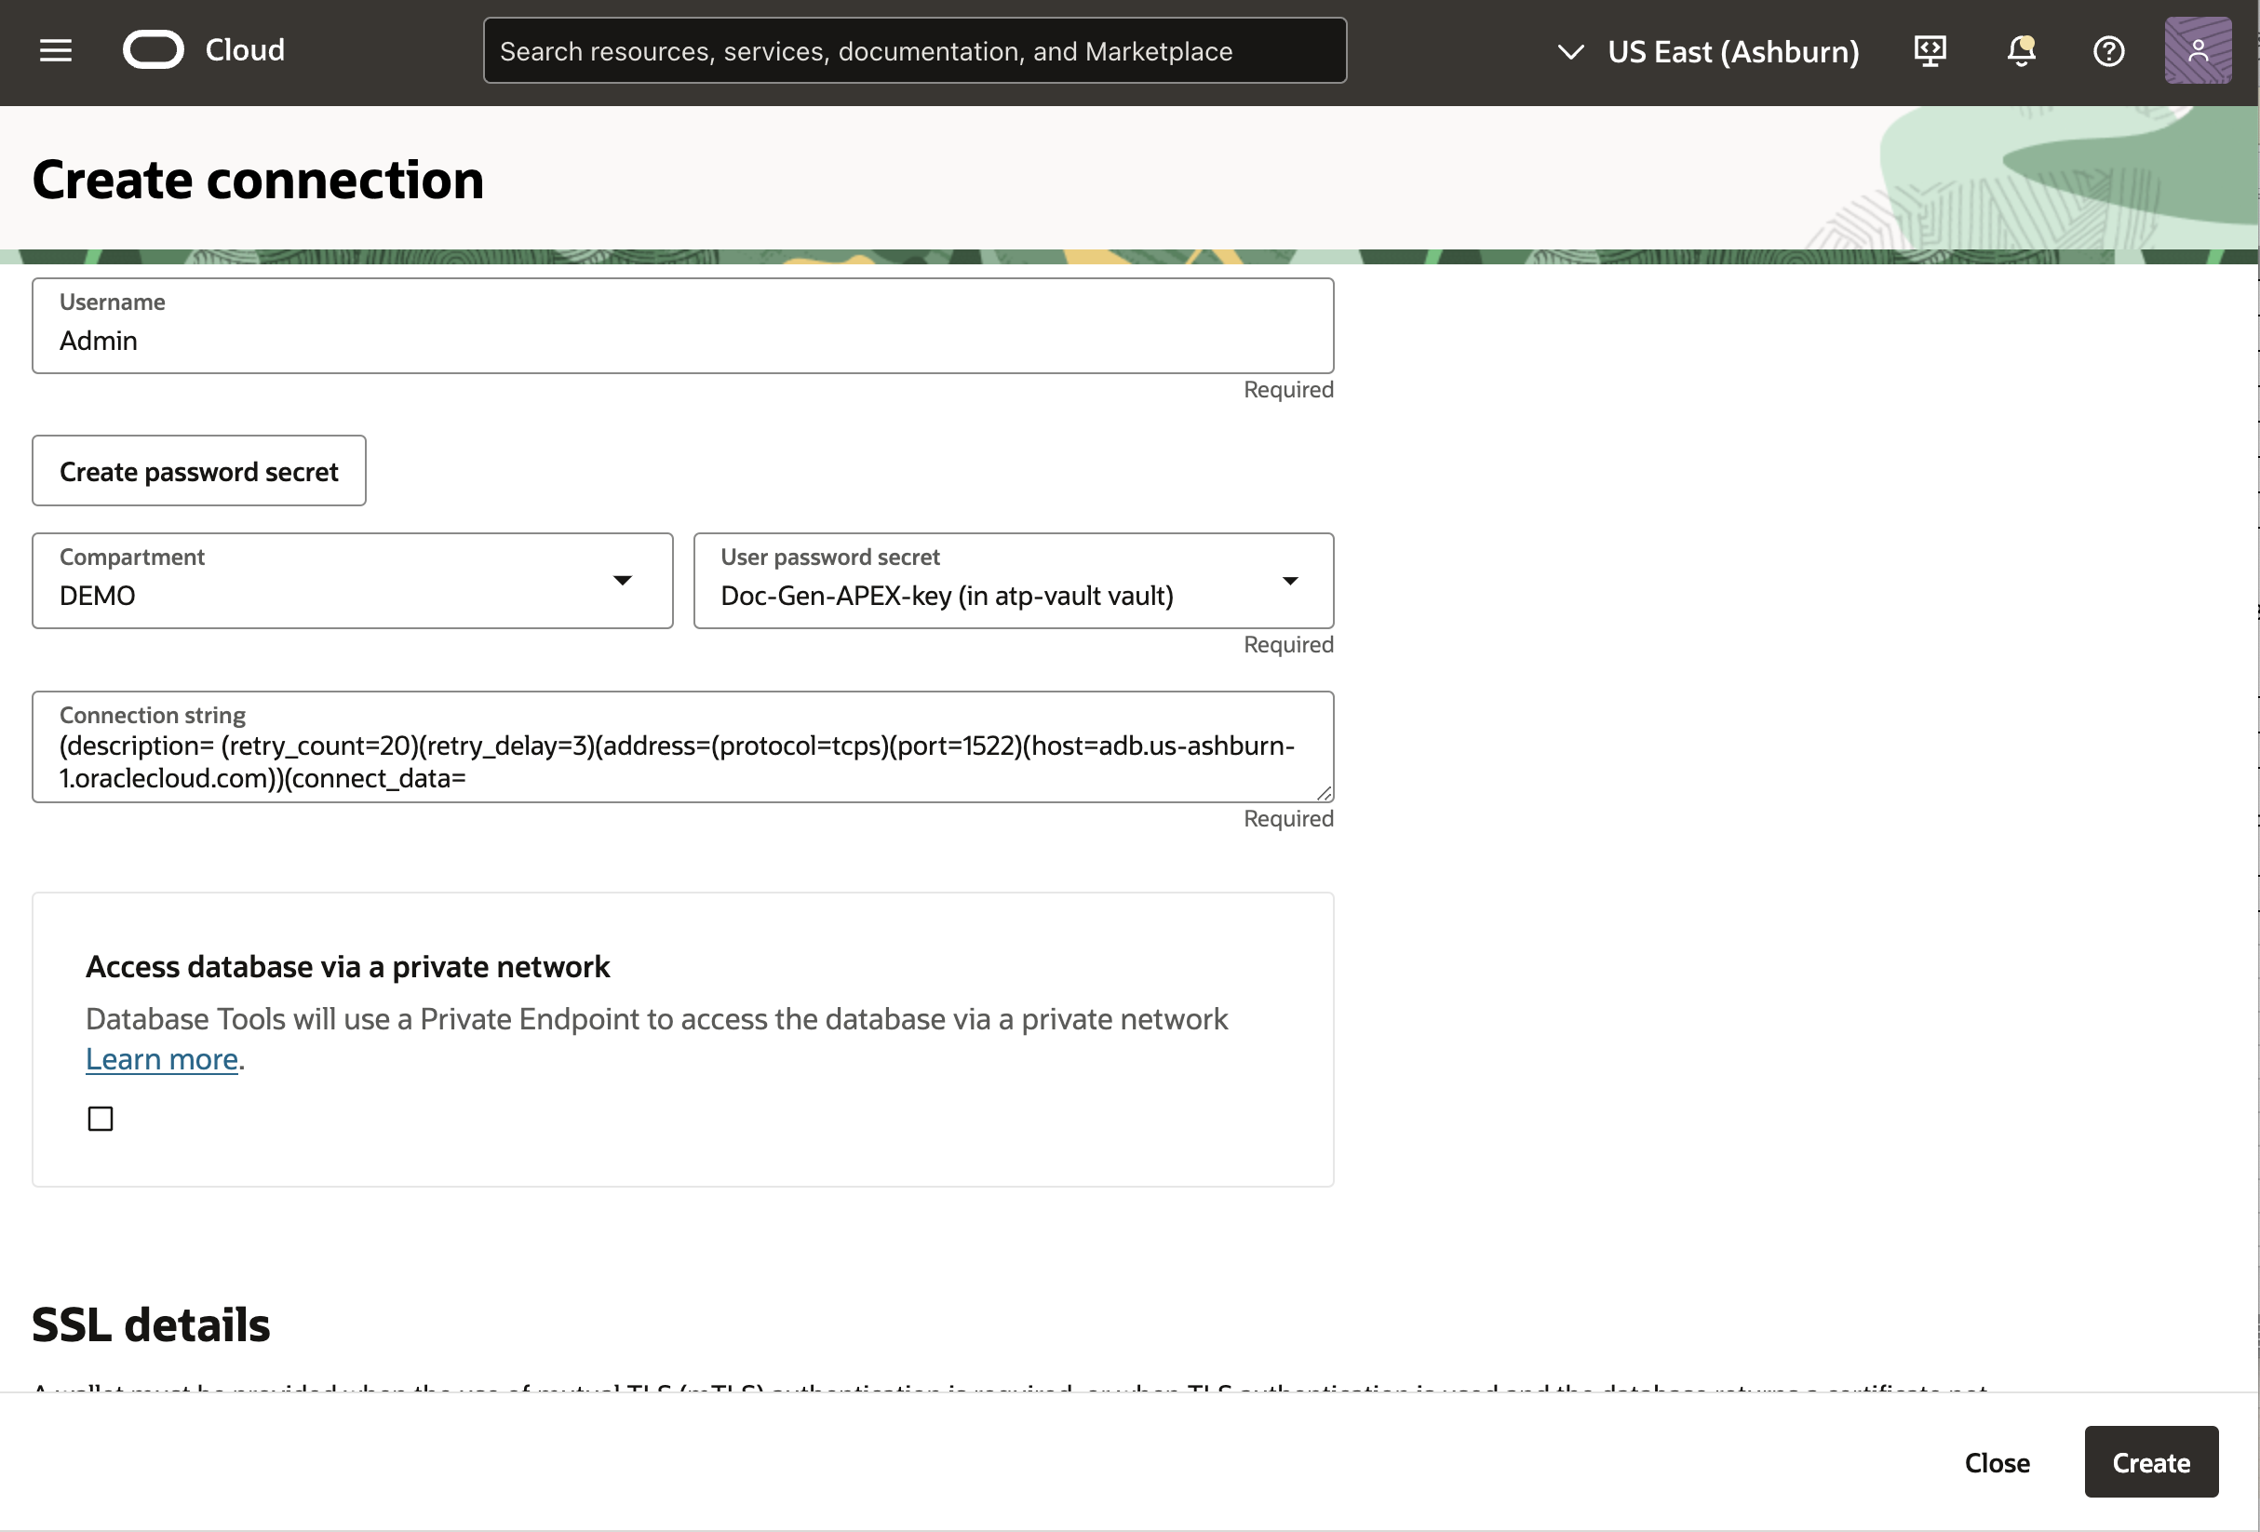Viewport: 2260px width, 1532px height.
Task: Focus the search resources and services box
Action: pos(914,50)
